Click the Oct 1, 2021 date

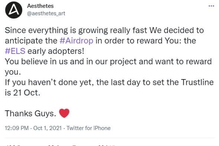[x=48, y=128]
